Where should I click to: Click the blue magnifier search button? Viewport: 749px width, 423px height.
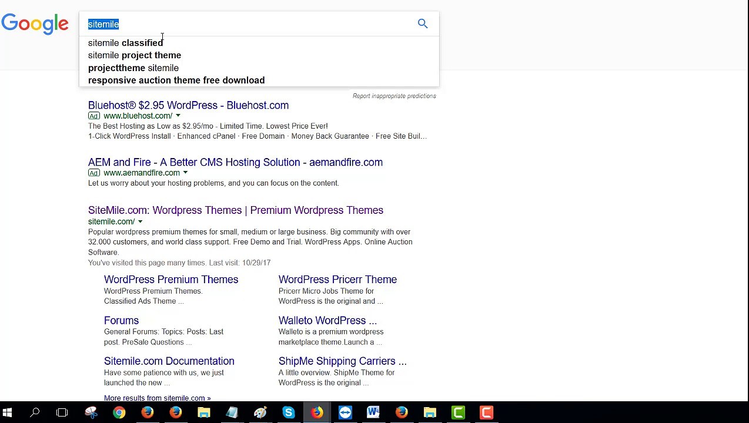pos(423,23)
